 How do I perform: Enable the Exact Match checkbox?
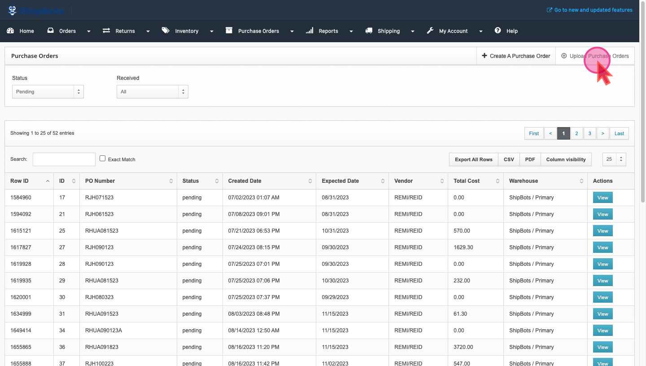point(102,159)
